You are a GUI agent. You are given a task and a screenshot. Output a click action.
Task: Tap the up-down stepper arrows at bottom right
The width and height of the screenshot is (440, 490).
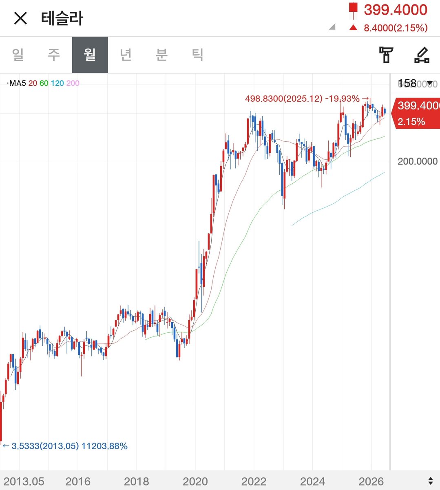[430, 481]
